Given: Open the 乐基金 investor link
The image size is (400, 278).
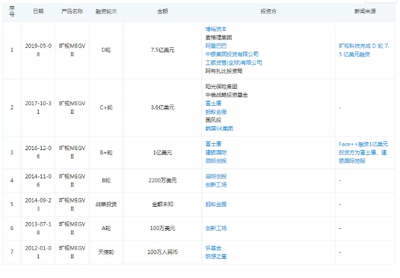Looking at the screenshot, I should [x=213, y=248].
